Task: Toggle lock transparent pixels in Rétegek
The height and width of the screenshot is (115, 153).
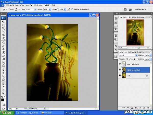Action: pyautogui.click(x=127, y=59)
